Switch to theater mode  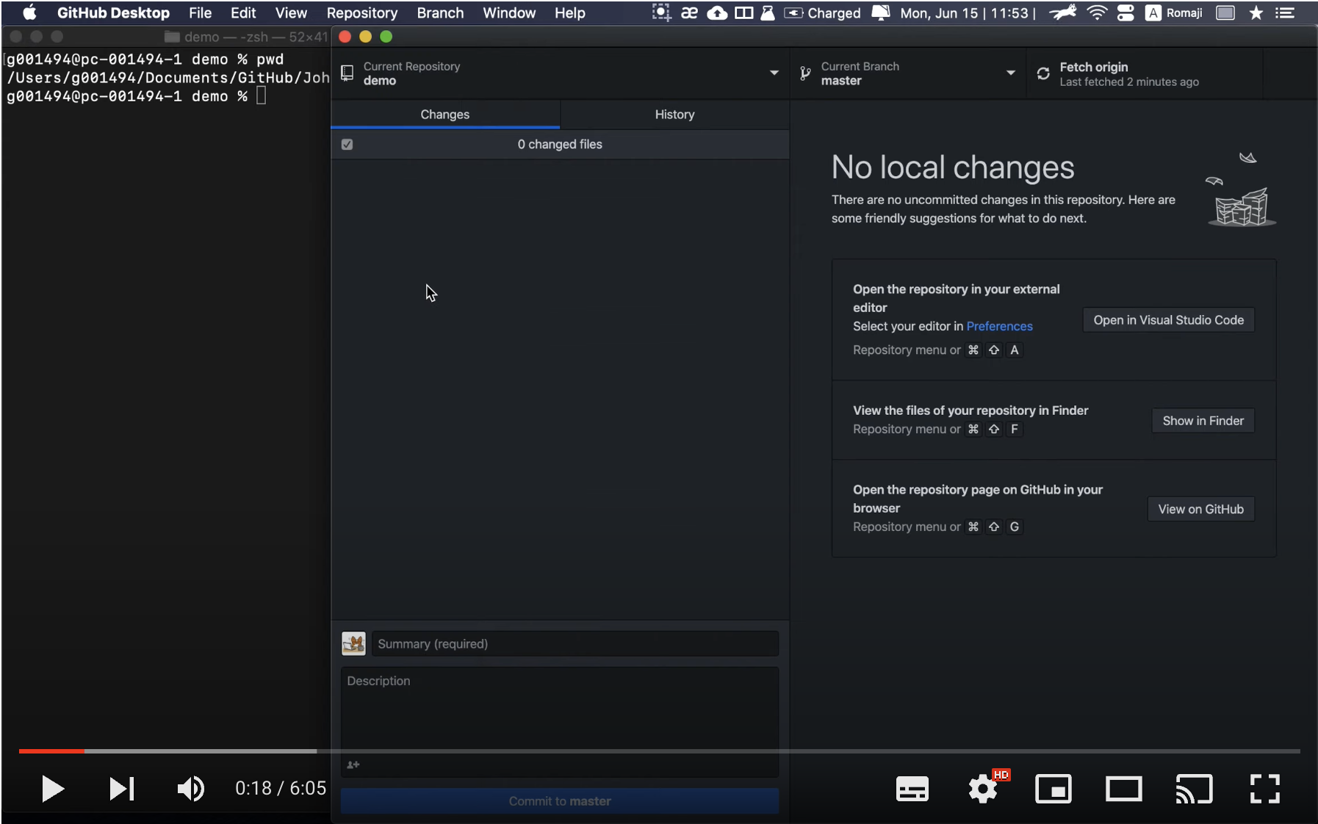(1124, 789)
